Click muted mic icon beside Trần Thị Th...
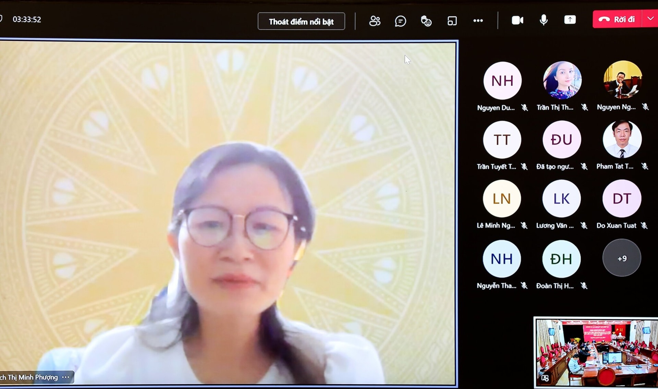Screen dimensions: 658x389 [584, 107]
